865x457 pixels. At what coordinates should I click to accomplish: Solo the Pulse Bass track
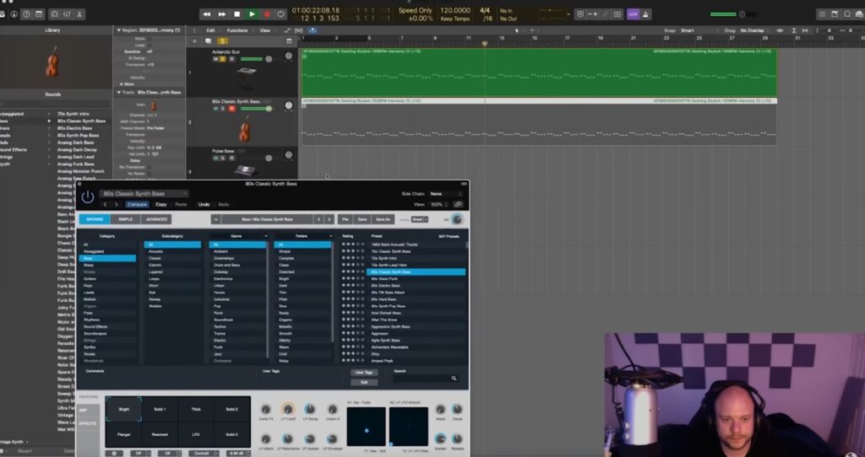pyautogui.click(x=223, y=158)
